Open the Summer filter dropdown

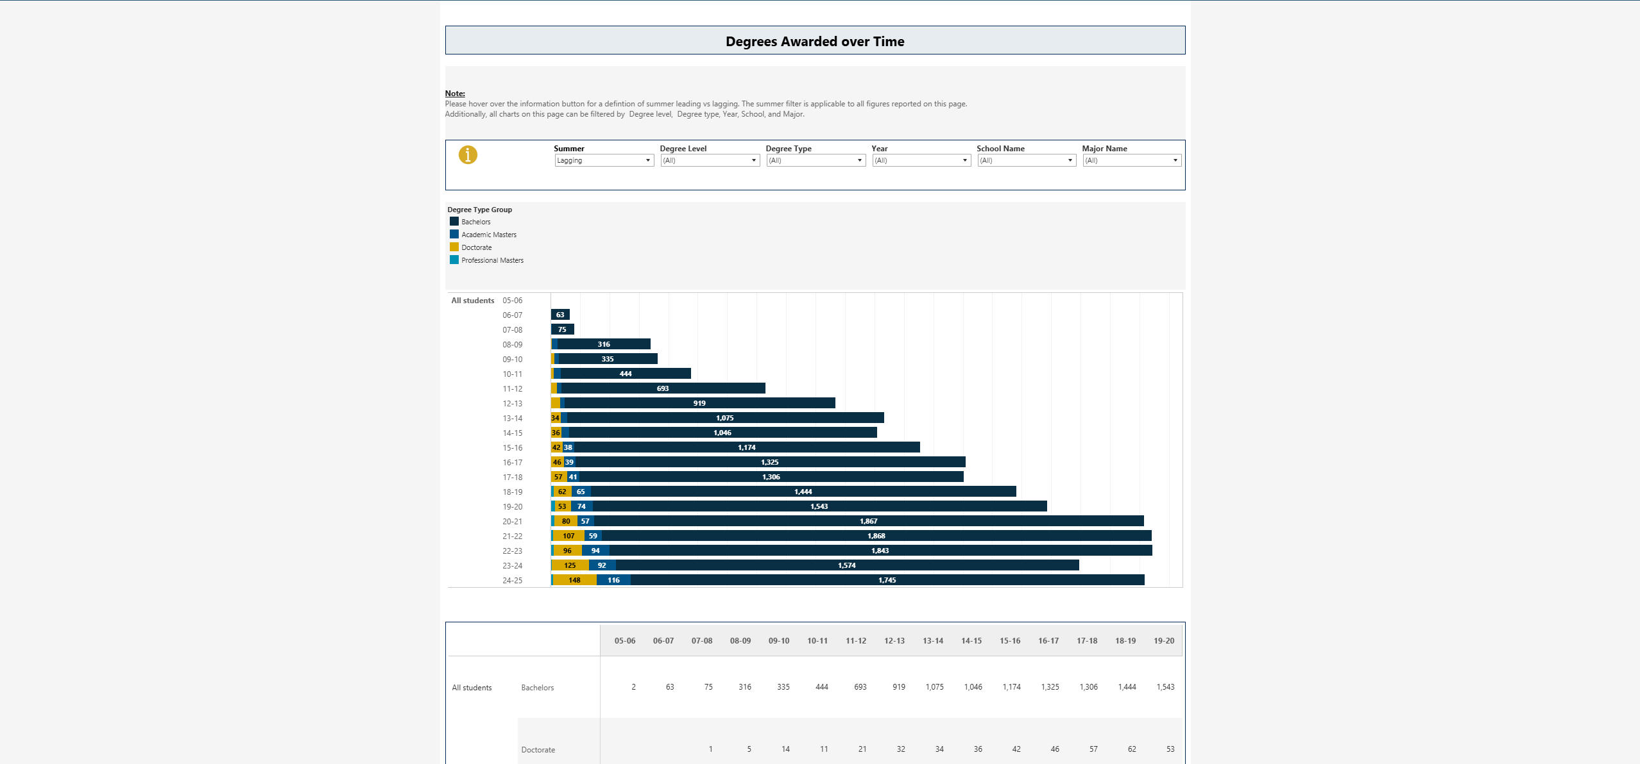[x=604, y=160]
